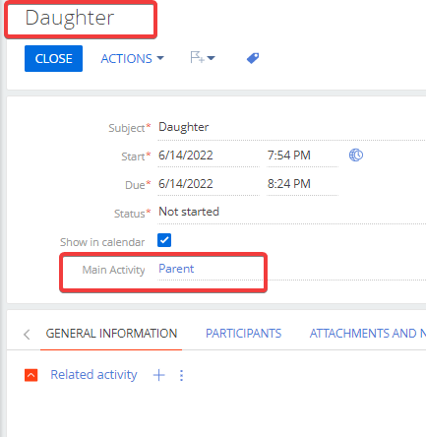Click the time zone globe clock icon
Screen dimensions: 426x437
pyautogui.click(x=356, y=155)
